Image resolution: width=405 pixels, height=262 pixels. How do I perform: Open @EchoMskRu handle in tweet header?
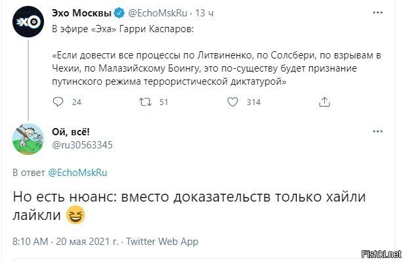click(x=158, y=13)
